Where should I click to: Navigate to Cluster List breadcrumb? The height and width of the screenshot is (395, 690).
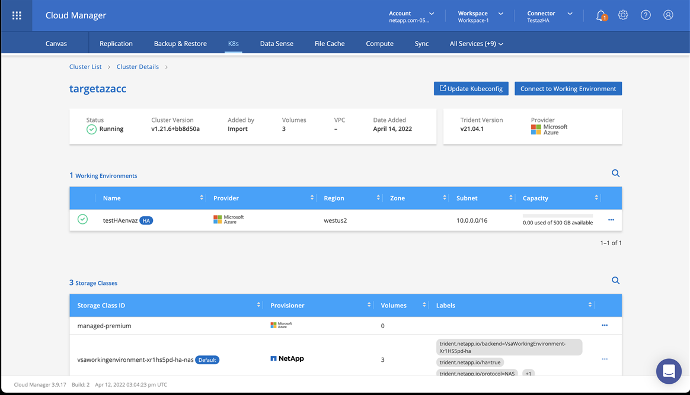(85, 67)
